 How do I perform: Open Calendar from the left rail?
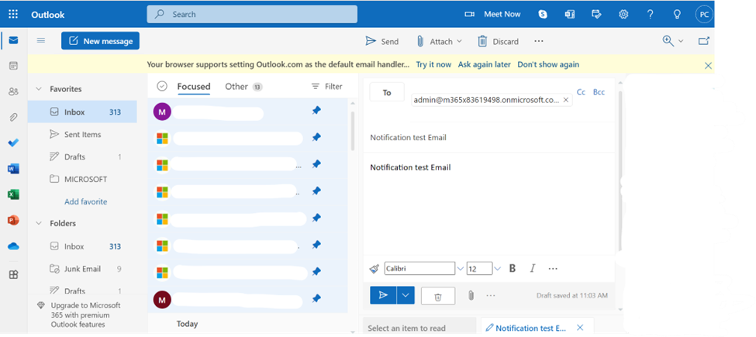[13, 66]
